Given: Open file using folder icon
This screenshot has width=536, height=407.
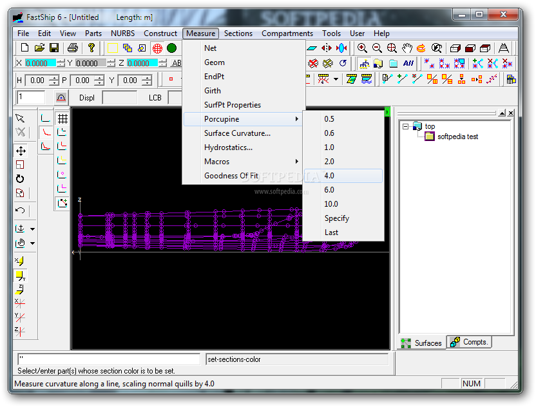Looking at the screenshot, I should pyautogui.click(x=39, y=48).
